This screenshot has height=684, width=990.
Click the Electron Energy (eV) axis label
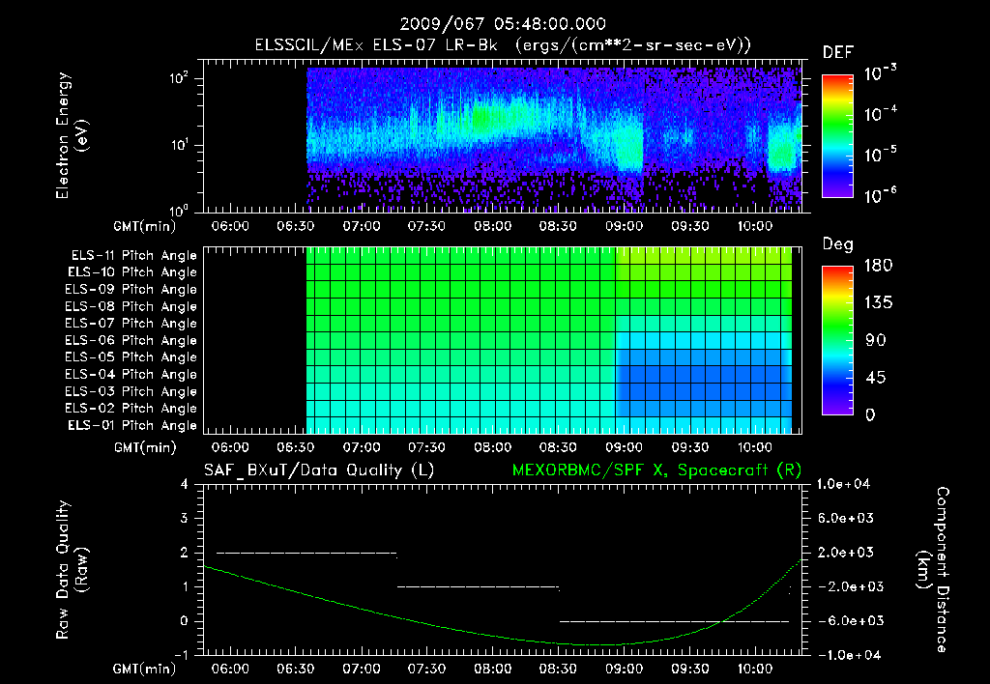point(72,135)
